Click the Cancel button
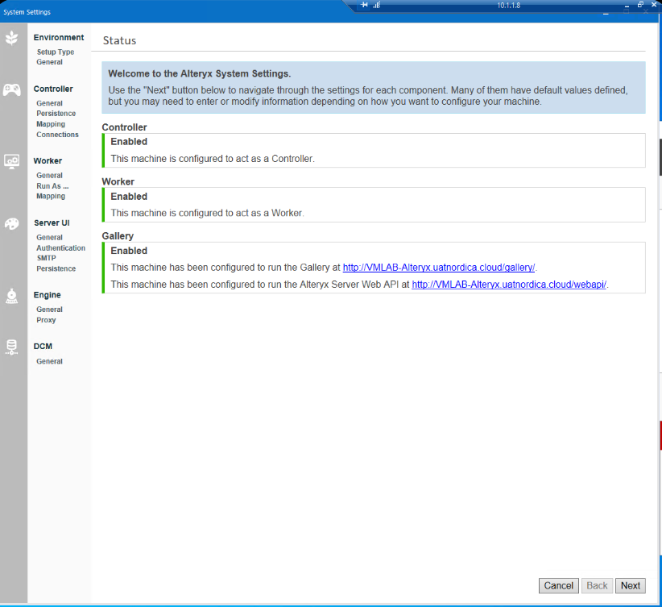This screenshot has width=662, height=607. pos(559,585)
